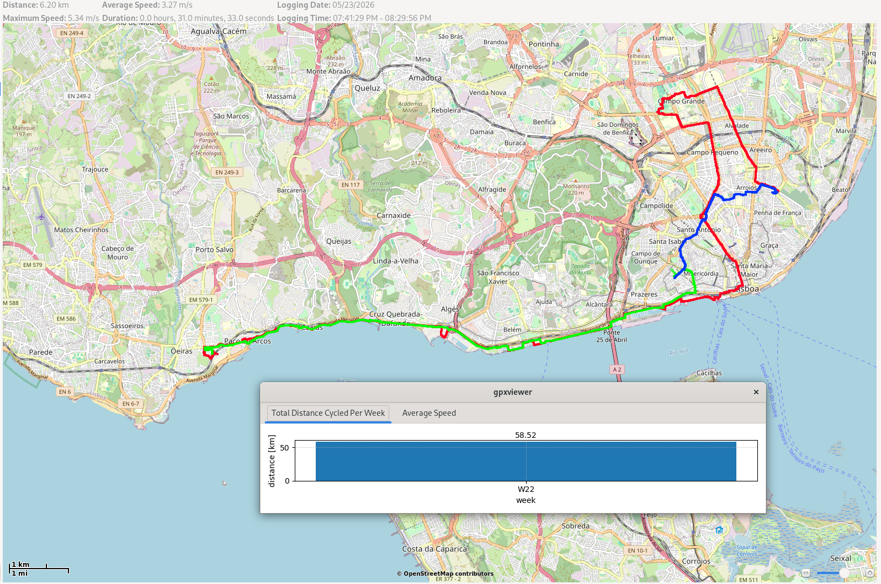Image resolution: width=881 pixels, height=584 pixels.
Task: Close the gpxviewer chart dialog
Action: pos(756,392)
